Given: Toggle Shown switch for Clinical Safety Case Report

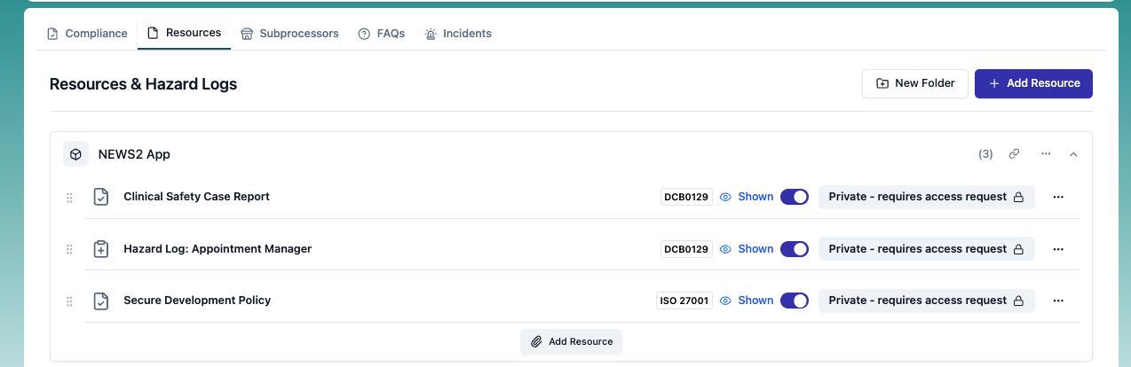Looking at the screenshot, I should pos(795,197).
